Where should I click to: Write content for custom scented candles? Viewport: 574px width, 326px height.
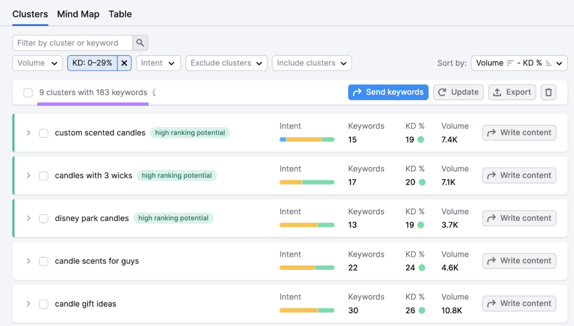coord(519,132)
